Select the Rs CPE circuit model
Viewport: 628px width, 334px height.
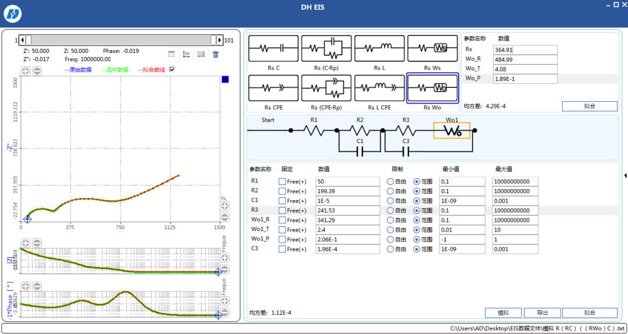pos(273,88)
